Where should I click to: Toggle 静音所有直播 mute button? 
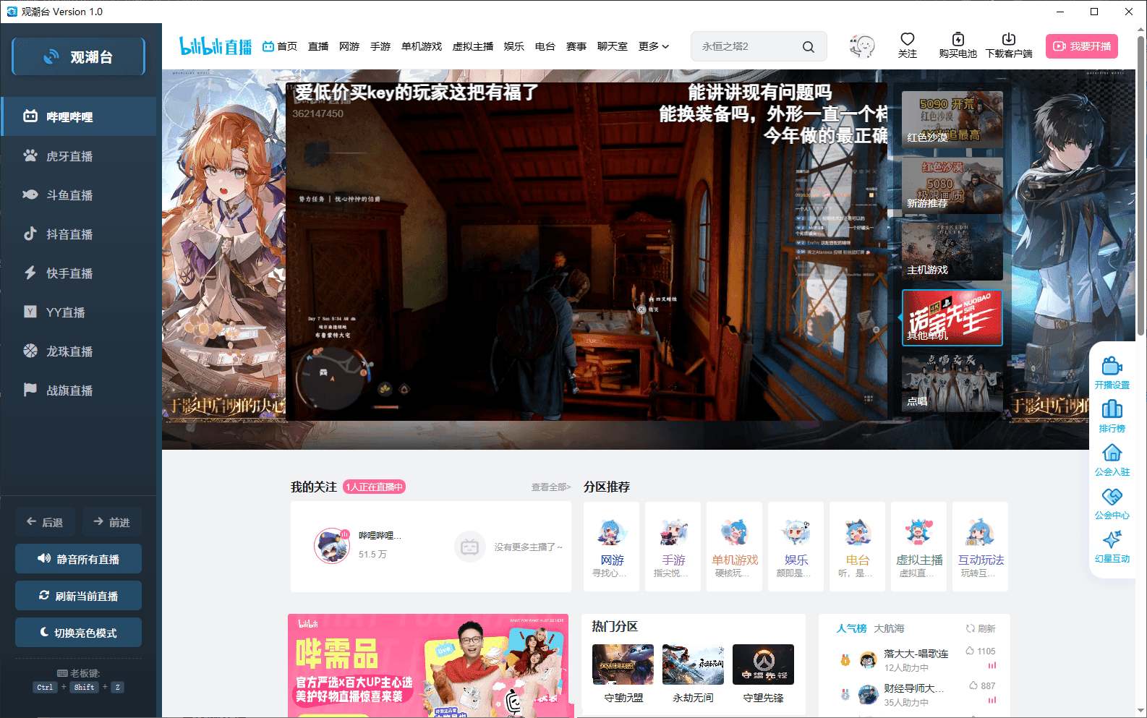click(x=78, y=559)
